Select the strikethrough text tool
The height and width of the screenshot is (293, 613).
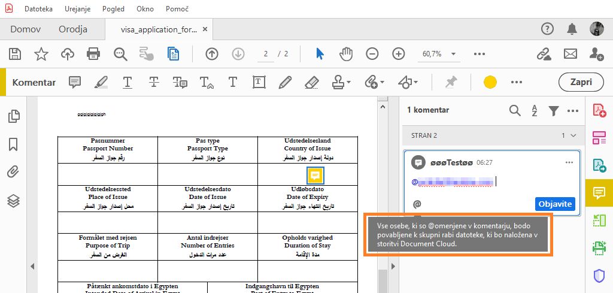point(154,82)
